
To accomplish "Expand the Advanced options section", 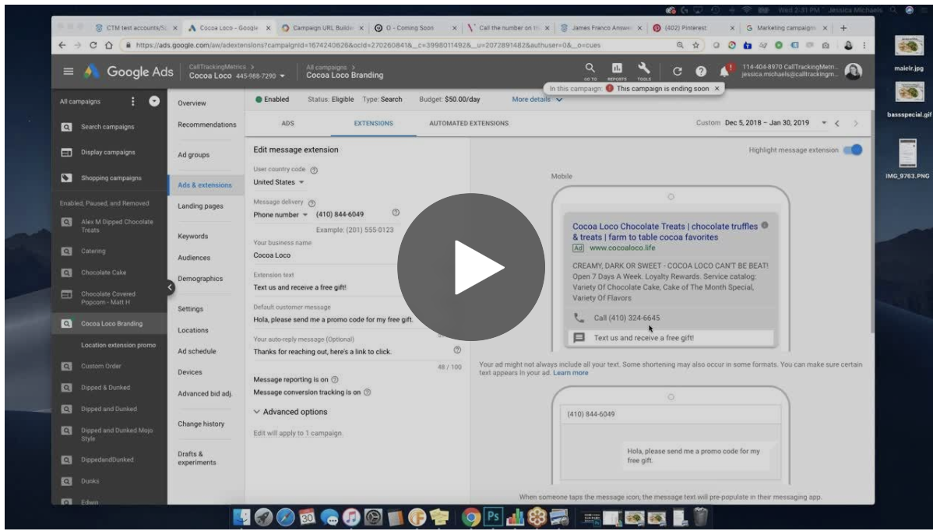I will (290, 412).
